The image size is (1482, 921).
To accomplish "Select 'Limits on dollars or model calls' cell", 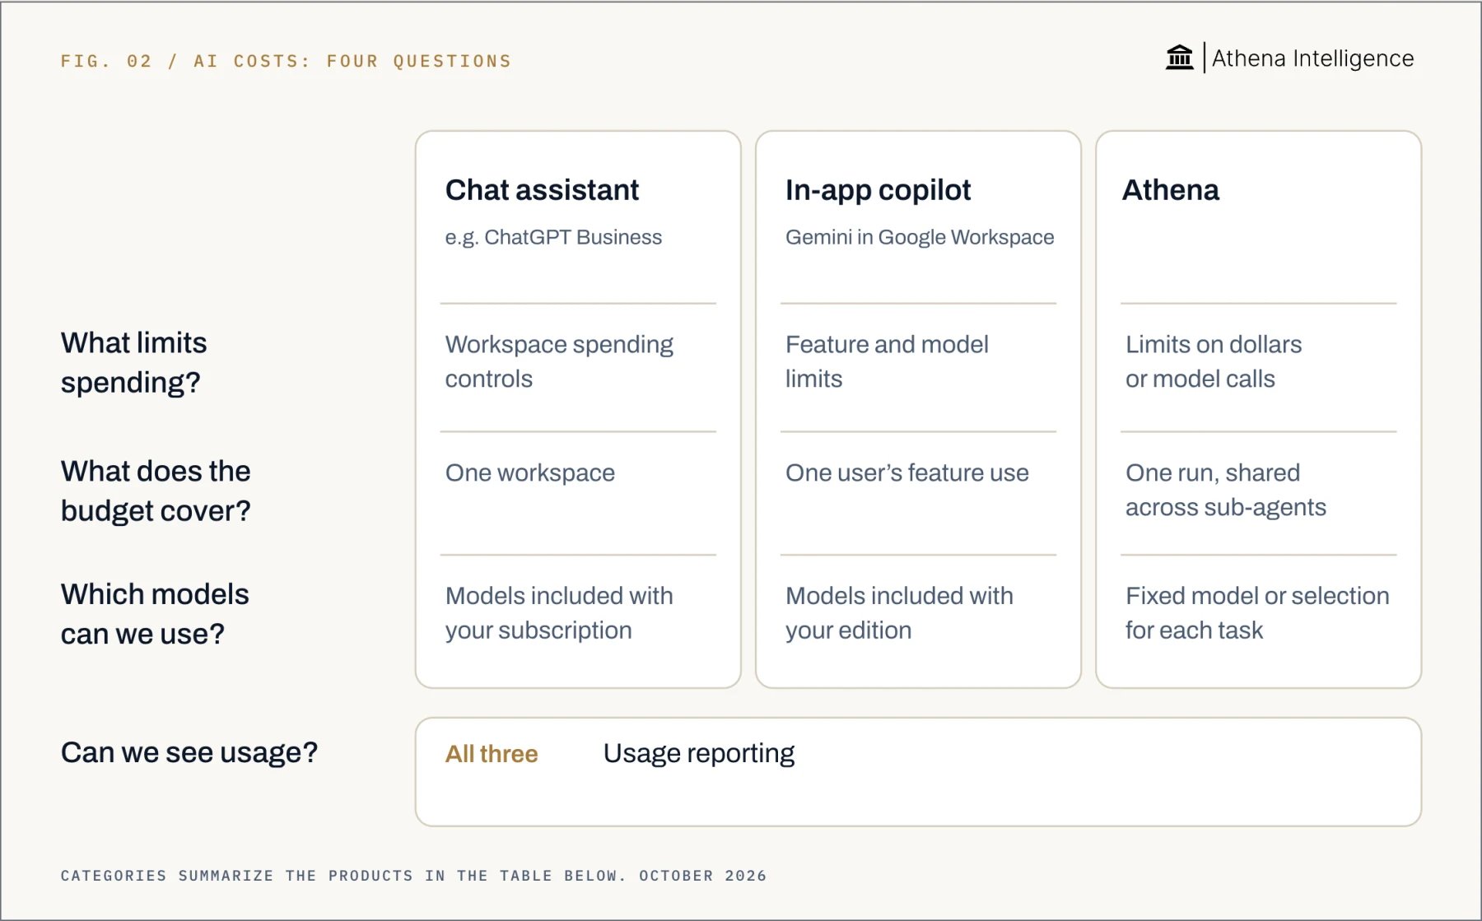I will (x=1214, y=361).
